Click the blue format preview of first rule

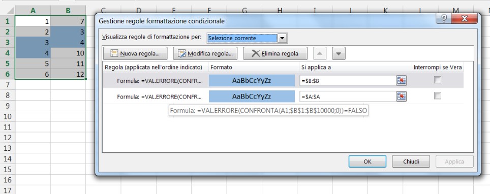click(x=252, y=80)
